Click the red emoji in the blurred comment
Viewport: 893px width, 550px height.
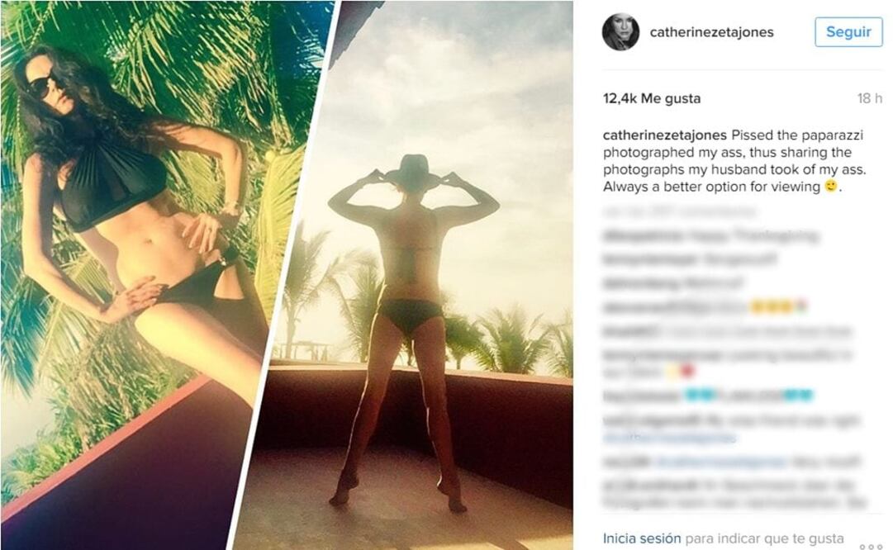(687, 372)
